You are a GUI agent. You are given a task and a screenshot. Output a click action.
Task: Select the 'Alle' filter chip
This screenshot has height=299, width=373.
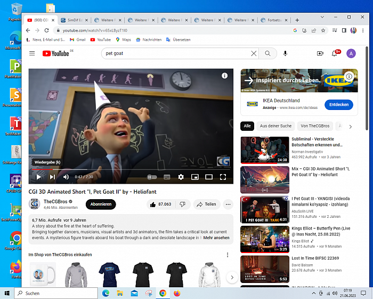tap(247, 126)
